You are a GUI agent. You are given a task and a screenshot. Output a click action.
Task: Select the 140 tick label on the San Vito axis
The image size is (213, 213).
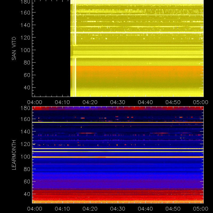25,25
